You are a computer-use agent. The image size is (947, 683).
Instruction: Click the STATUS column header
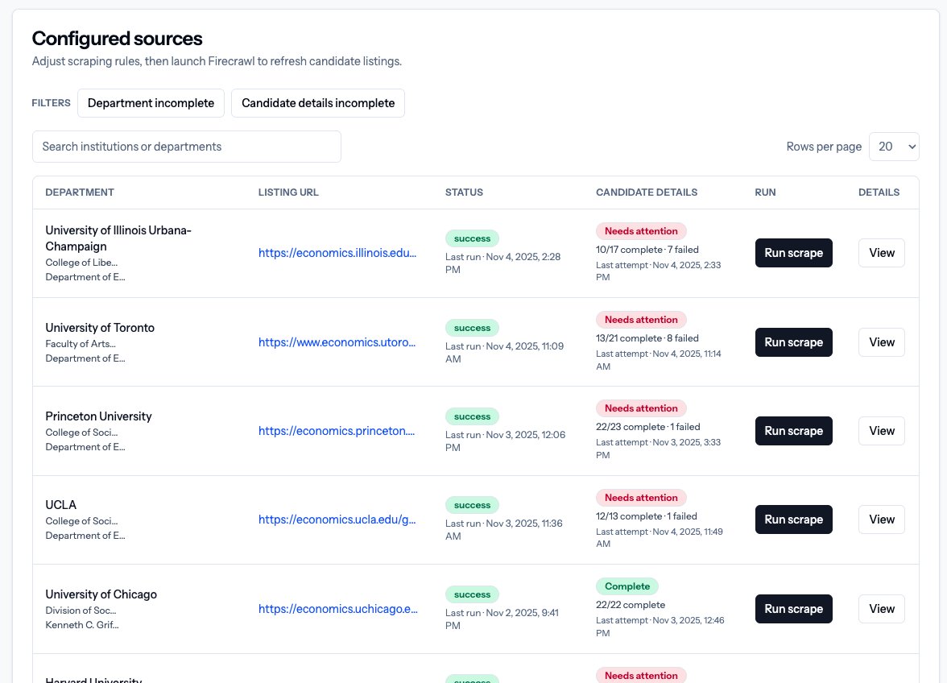point(464,192)
